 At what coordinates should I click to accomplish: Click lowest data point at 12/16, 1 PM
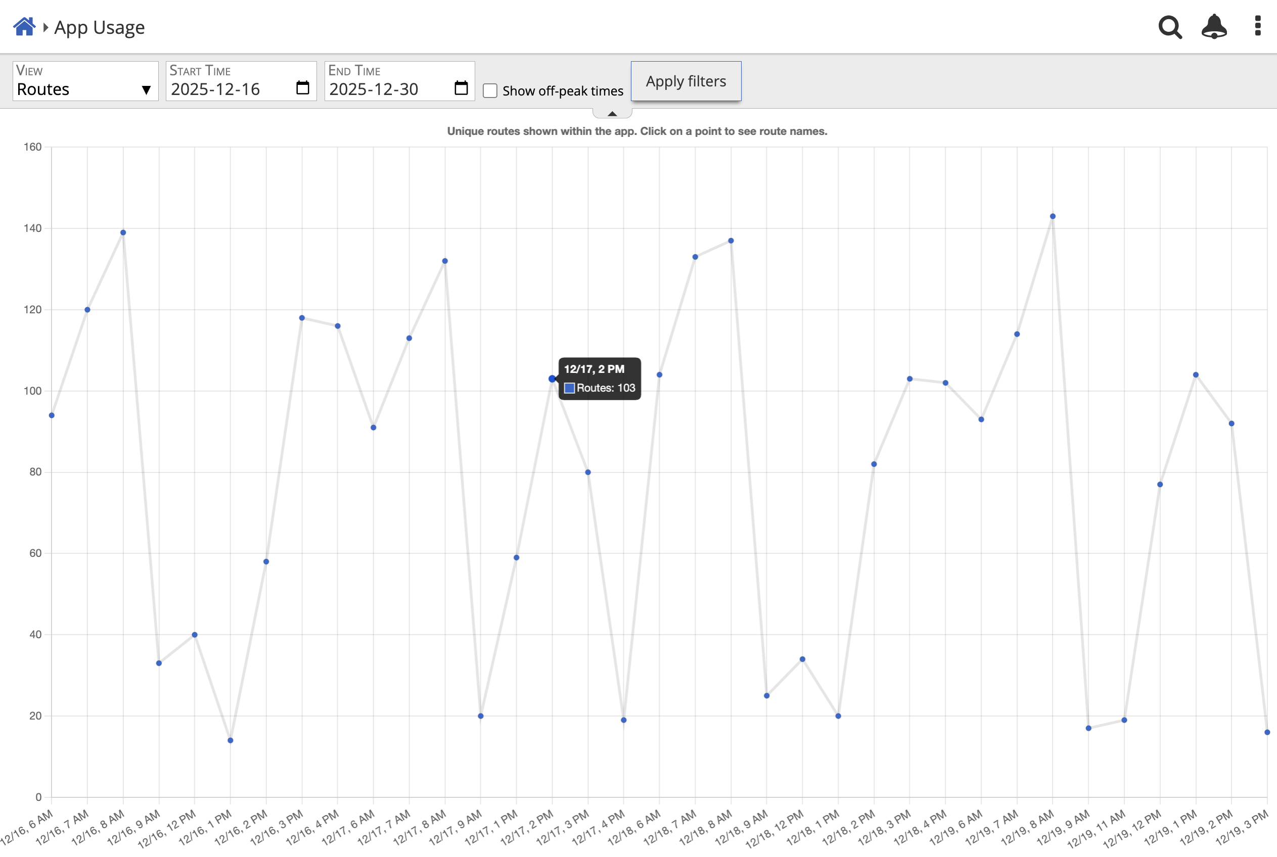tap(230, 741)
